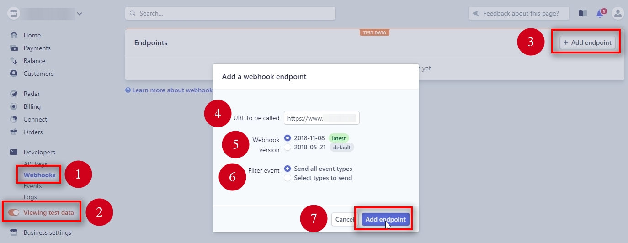Open the Orders section
The width and height of the screenshot is (628, 243).
[x=33, y=132]
